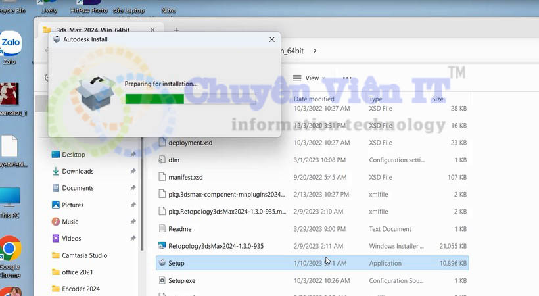Open Documents in the navigation pane
The height and width of the screenshot is (296, 539).
point(78,188)
